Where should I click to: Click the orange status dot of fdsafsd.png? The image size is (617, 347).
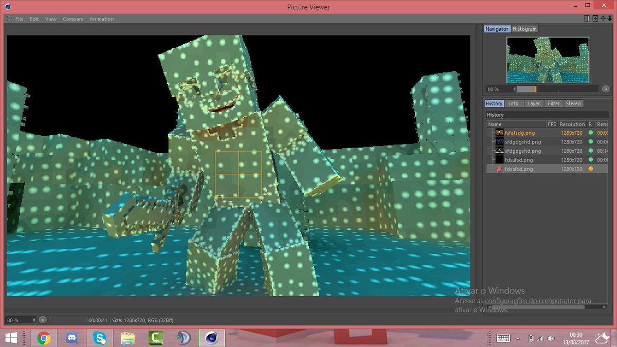[x=591, y=169]
